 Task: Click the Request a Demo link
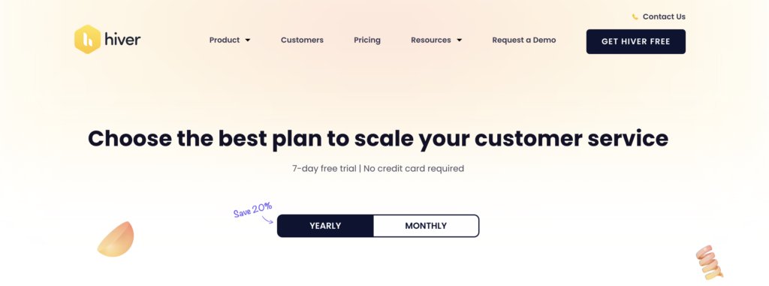pyautogui.click(x=524, y=41)
